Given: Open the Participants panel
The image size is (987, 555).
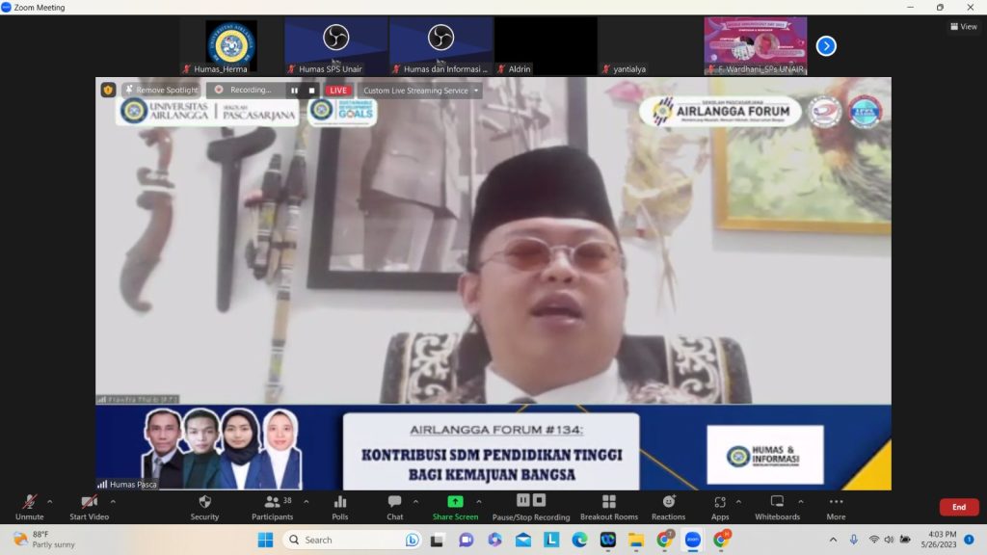Looking at the screenshot, I should [272, 507].
